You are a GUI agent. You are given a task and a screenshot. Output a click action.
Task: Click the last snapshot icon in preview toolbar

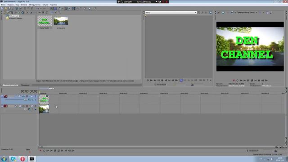click(x=271, y=13)
